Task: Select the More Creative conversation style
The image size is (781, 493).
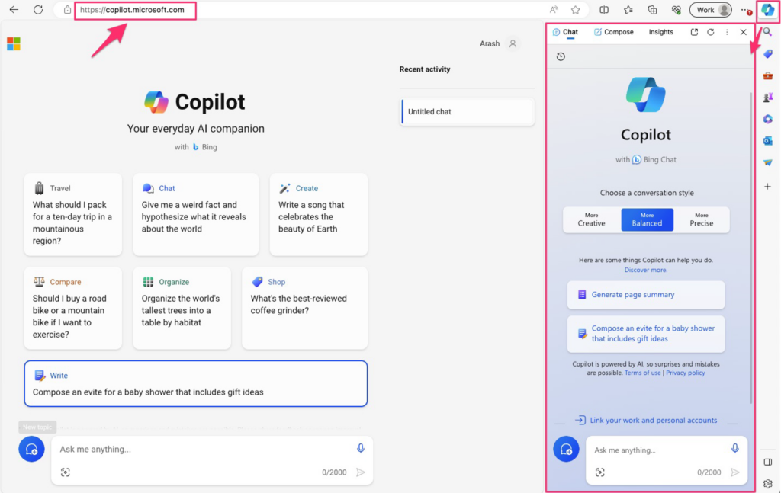Action: pyautogui.click(x=591, y=219)
